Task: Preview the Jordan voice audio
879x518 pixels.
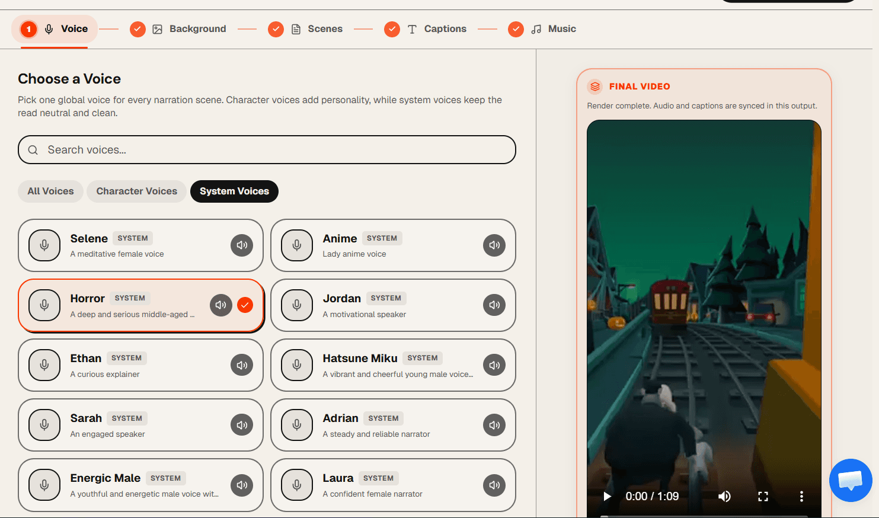Action: tap(494, 305)
